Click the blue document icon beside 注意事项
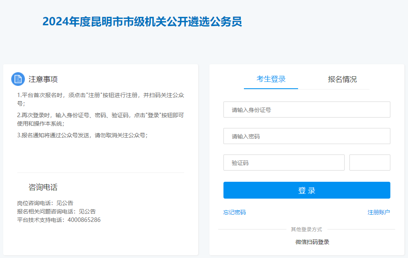Viewport: 408px width, 258px height. coord(18,79)
